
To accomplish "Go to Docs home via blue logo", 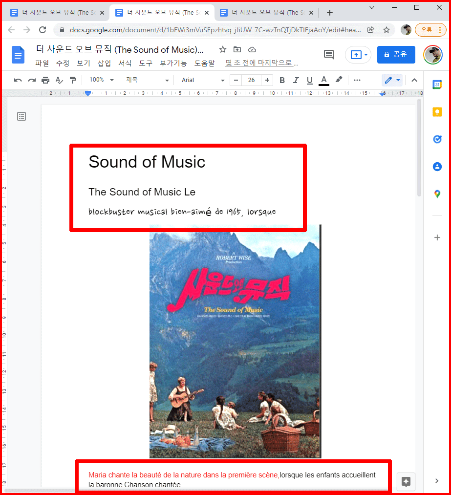I will click(x=18, y=55).
